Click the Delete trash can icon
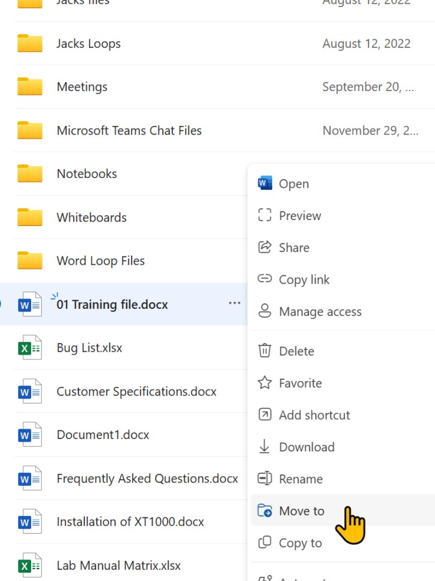This screenshot has width=435, height=581. (x=264, y=351)
